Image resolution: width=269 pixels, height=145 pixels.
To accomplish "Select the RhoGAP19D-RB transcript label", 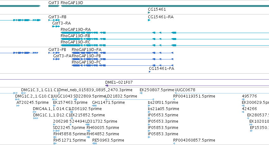I will [75, 36].
